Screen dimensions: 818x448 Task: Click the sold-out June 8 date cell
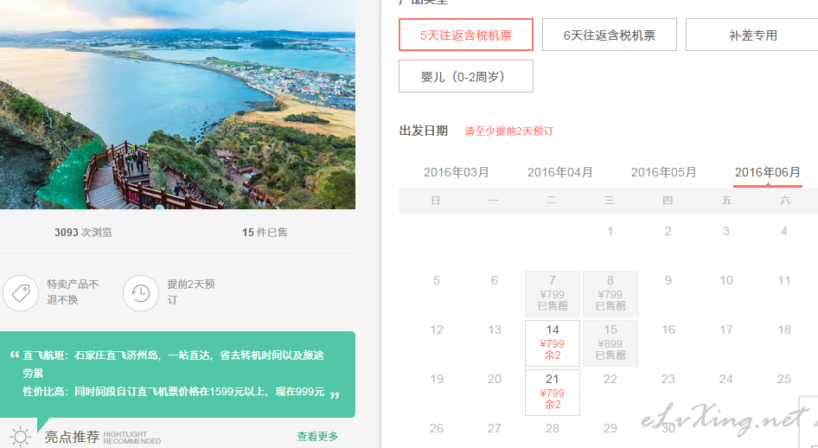(610, 294)
